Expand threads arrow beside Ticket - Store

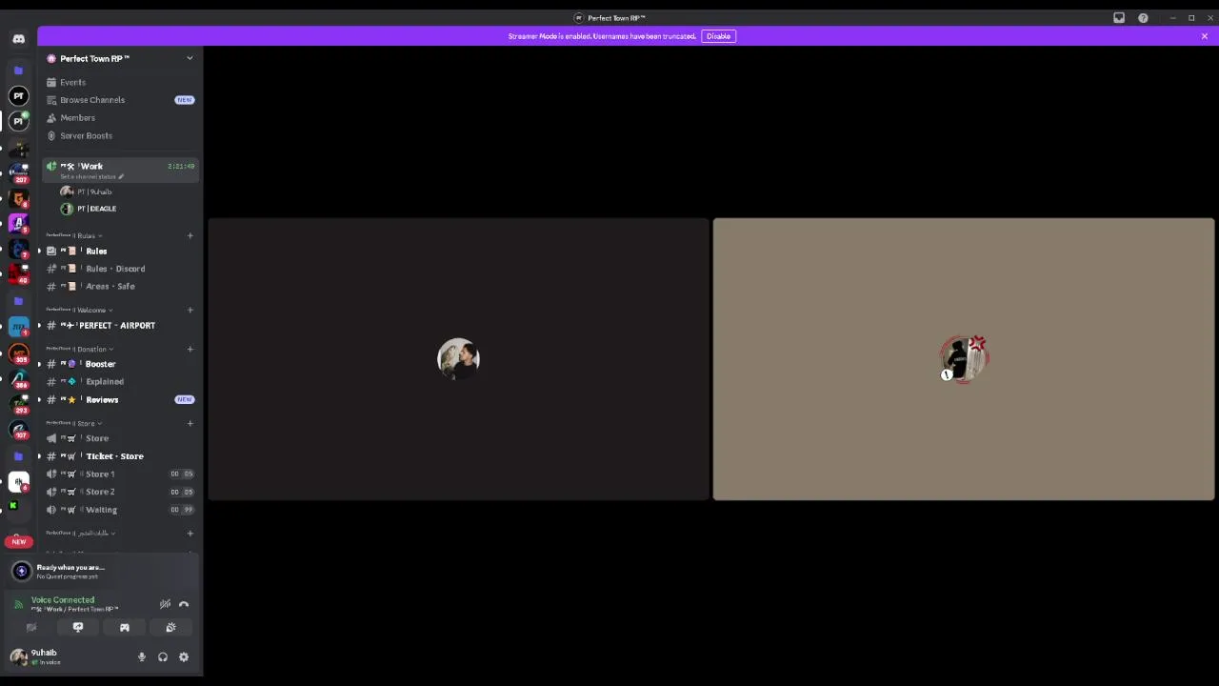coord(39,456)
